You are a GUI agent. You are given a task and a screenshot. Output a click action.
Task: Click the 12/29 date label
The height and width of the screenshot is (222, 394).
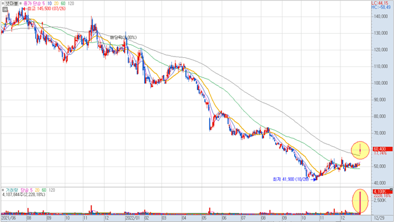[x=379, y=218]
